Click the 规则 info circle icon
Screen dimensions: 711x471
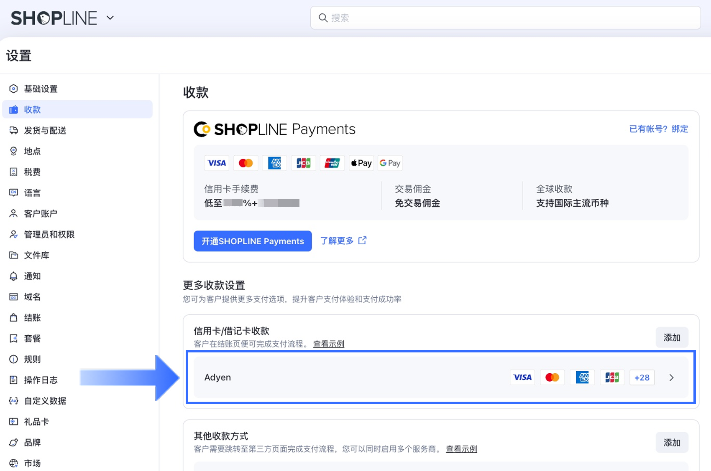click(13, 359)
